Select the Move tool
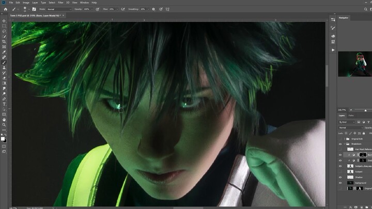The image size is (372, 209). [x=4, y=21]
